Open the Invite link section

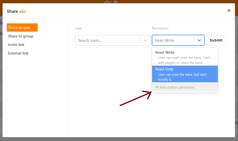coord(16,45)
